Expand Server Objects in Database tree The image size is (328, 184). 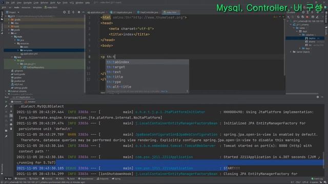click(x=291, y=52)
